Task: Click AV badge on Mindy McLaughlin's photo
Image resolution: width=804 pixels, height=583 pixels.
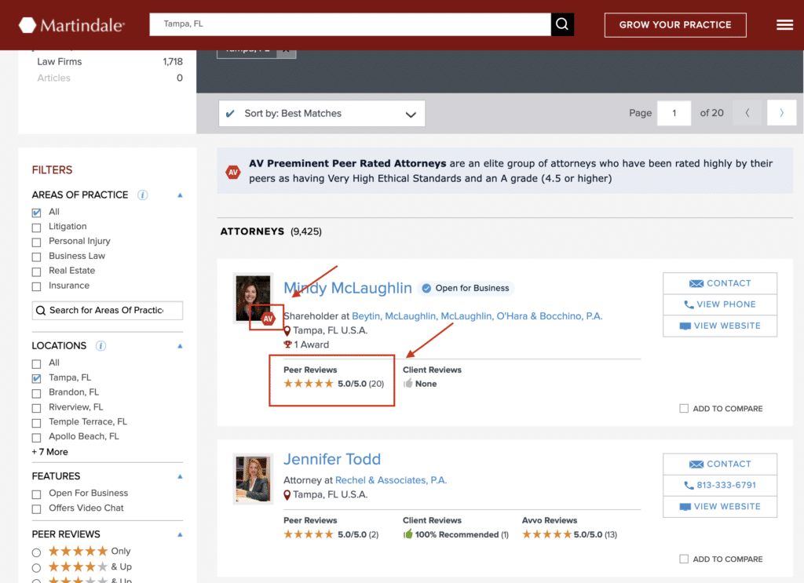Action: 268,319
